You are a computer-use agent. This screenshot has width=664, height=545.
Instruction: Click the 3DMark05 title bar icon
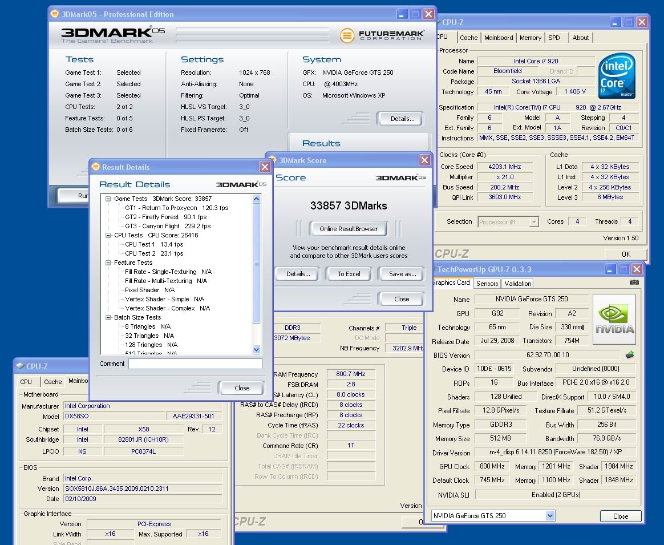point(55,14)
